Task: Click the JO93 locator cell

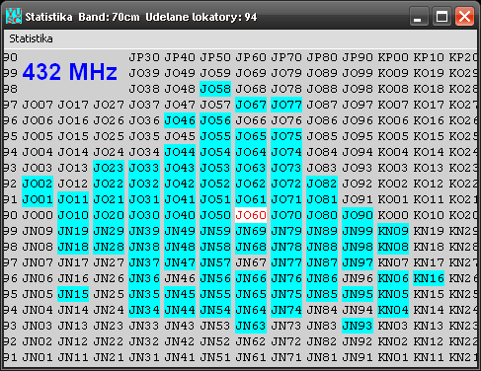Action: [358, 168]
